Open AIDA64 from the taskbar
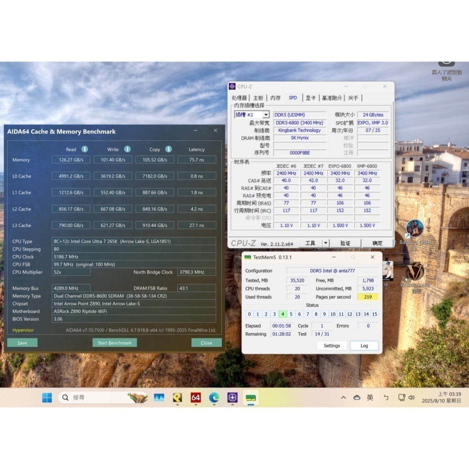This screenshot has width=469, height=469. (x=196, y=397)
